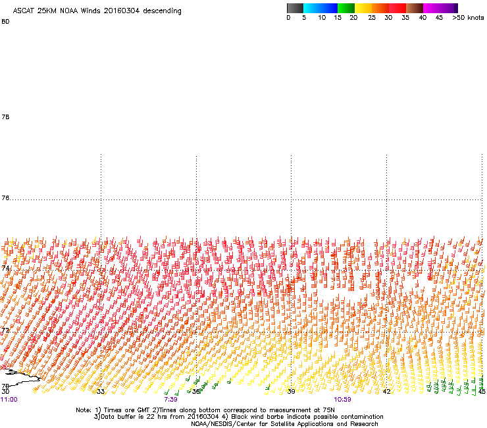
Task: Click the purple time stamp 7:39
Action: click(x=171, y=400)
